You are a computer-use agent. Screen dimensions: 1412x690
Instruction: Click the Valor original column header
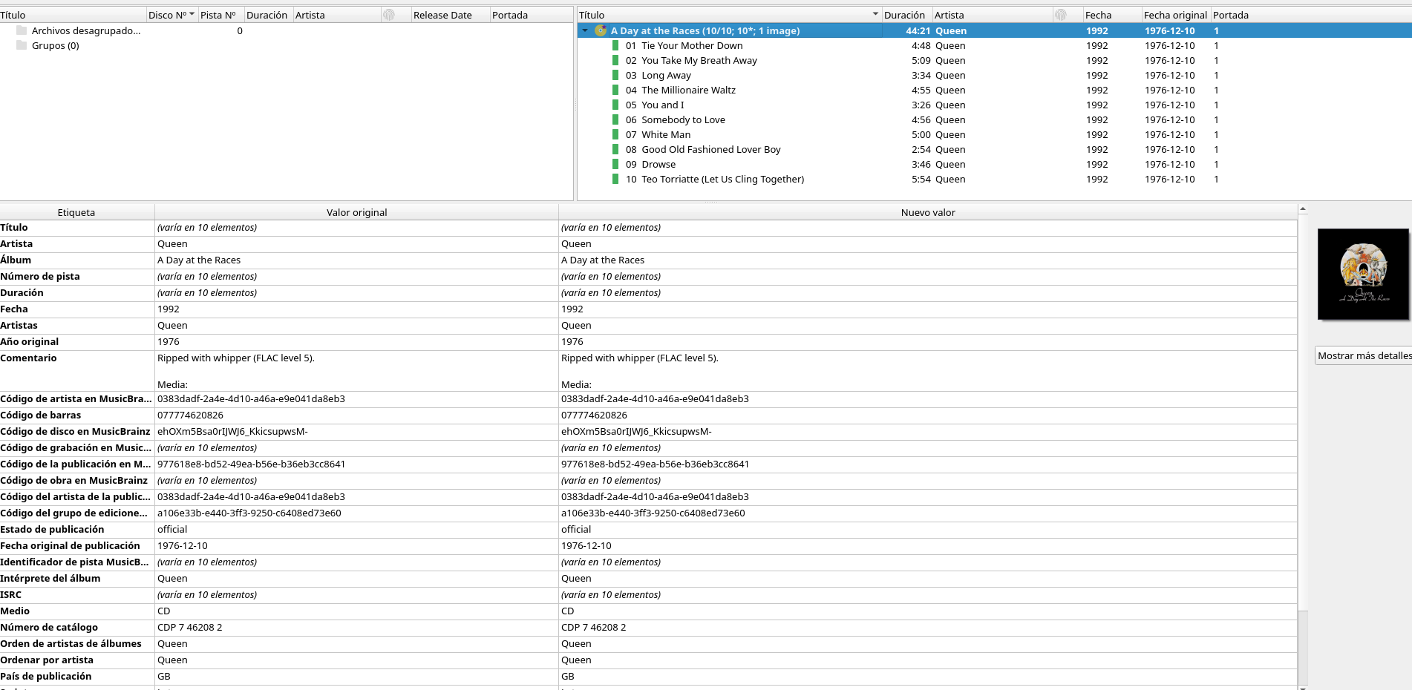[x=356, y=212]
